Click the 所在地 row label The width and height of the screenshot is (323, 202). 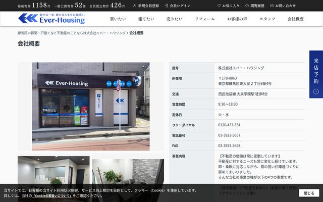pyautogui.click(x=177, y=79)
